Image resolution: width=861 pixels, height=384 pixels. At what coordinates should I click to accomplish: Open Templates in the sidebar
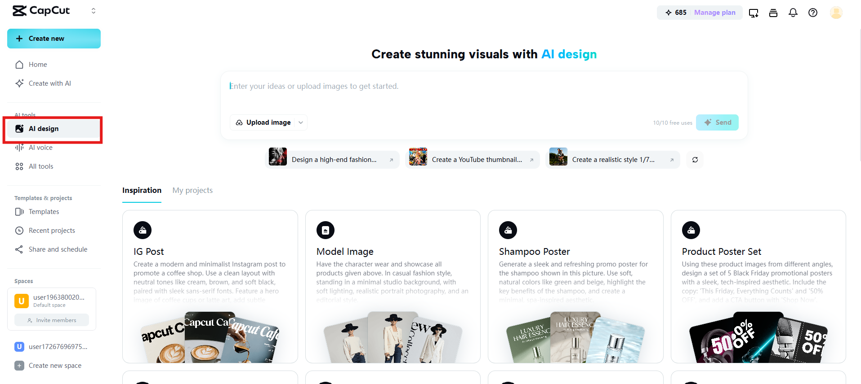point(54,212)
